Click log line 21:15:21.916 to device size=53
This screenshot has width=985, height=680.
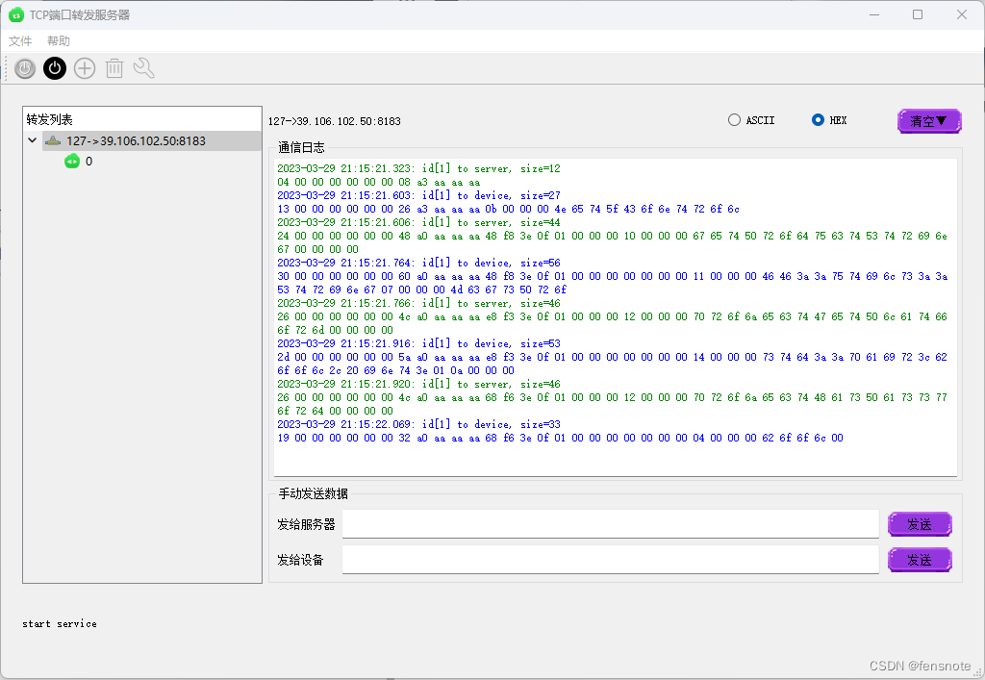click(419, 343)
